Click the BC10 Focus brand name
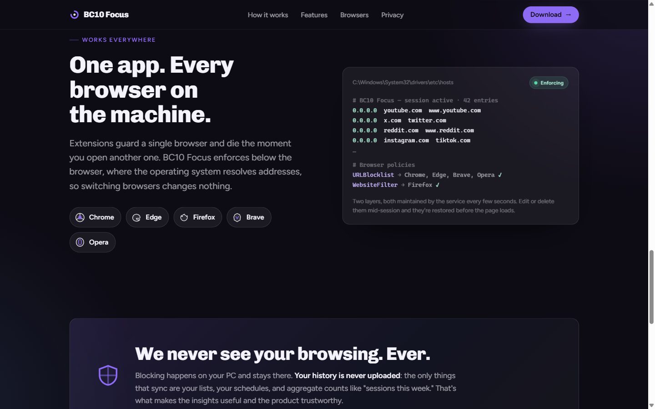This screenshot has height=409, width=655. click(x=106, y=15)
